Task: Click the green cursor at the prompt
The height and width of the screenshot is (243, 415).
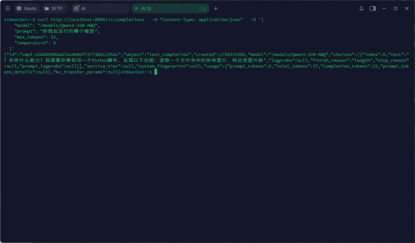Action: click(x=156, y=72)
